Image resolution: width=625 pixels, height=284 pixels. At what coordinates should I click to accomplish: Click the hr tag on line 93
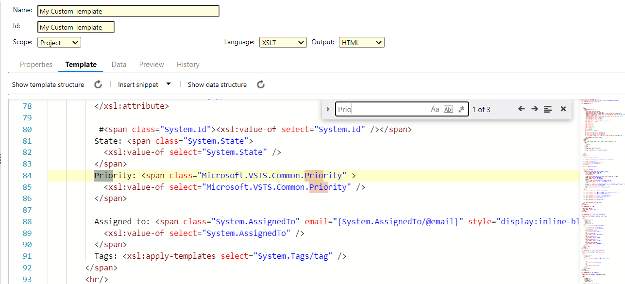(x=97, y=279)
